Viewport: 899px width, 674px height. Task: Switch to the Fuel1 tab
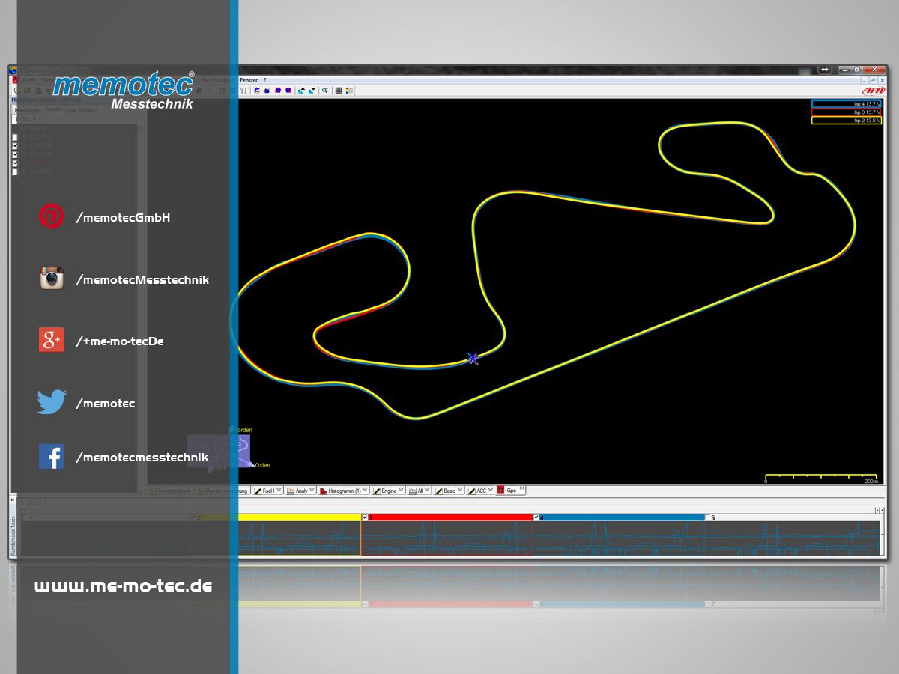268,491
